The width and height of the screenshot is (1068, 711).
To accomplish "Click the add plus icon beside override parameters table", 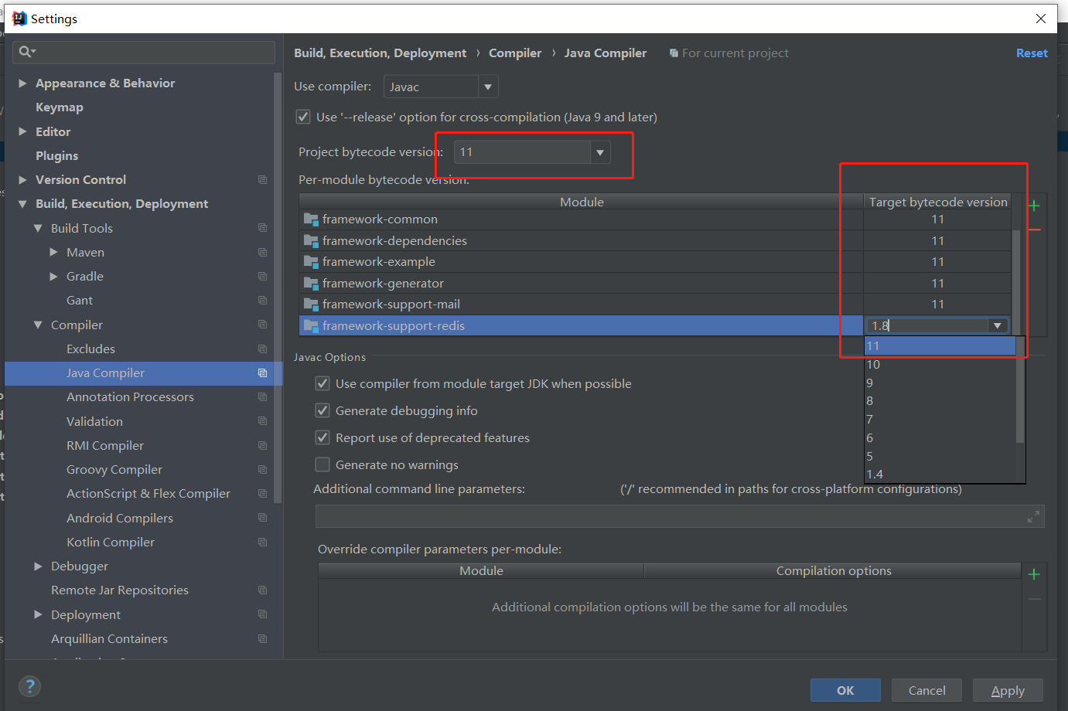I will pyautogui.click(x=1034, y=574).
